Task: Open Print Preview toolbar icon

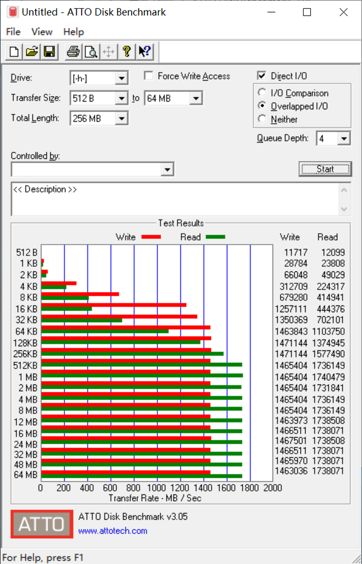Action: [x=91, y=52]
